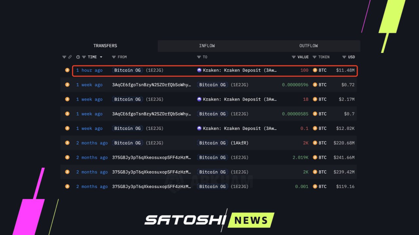This screenshot has height=235, width=419.
Task: Click the VALUE column filter icon
Action: pos(294,57)
